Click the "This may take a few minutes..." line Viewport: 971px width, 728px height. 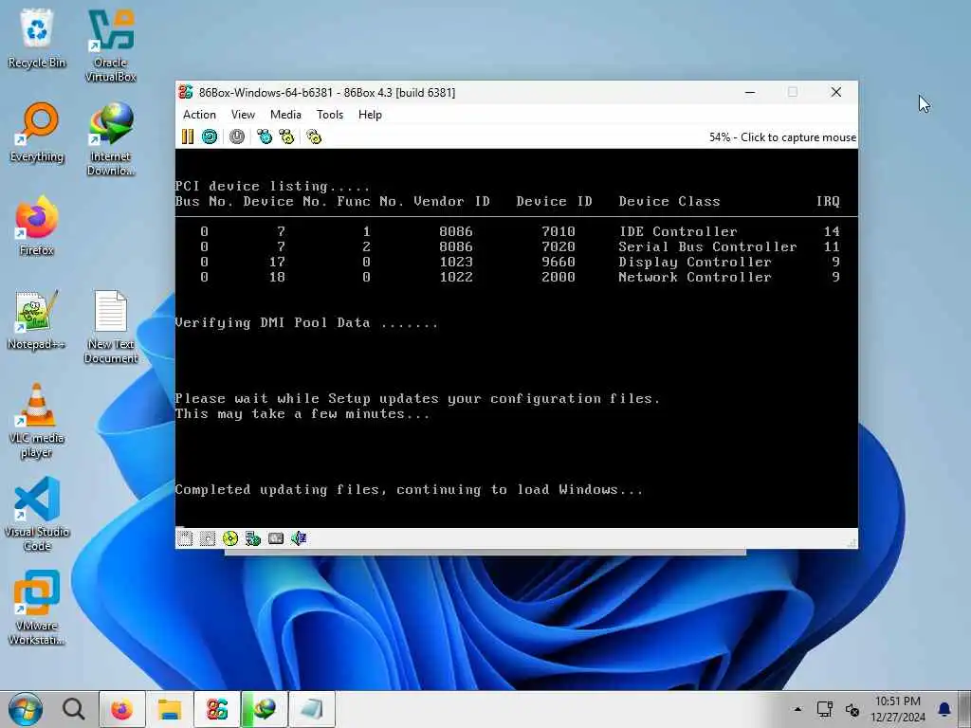click(302, 414)
